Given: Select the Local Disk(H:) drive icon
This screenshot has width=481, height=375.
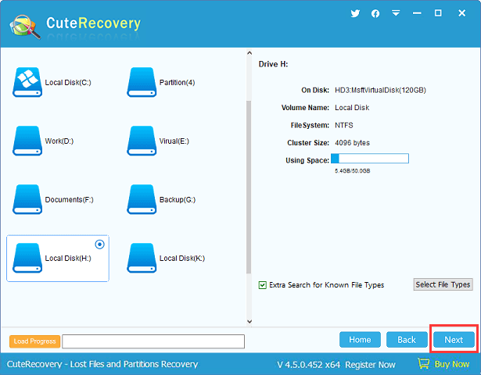Looking at the screenshot, I should coord(27,258).
